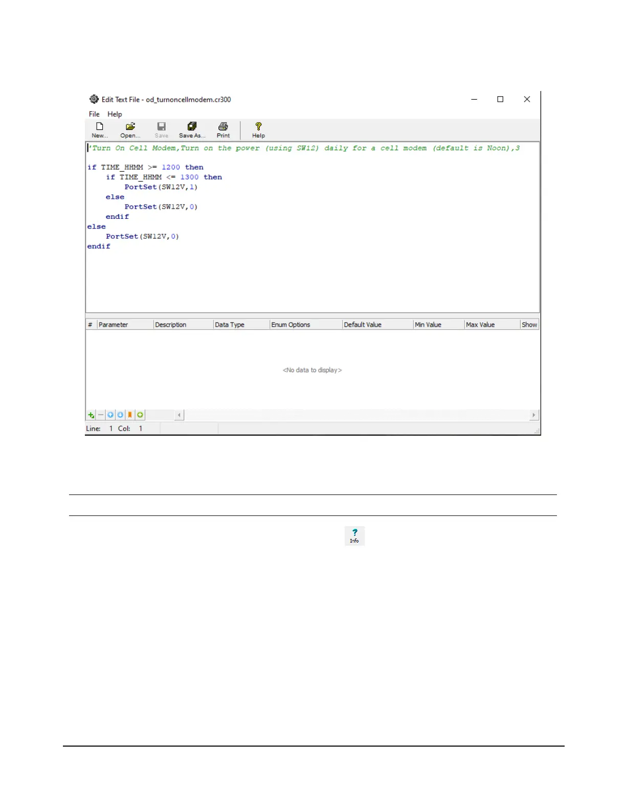Image resolution: width=626 pixels, height=810 pixels.
Task: Click the Default Value column header
Action: [377, 325]
